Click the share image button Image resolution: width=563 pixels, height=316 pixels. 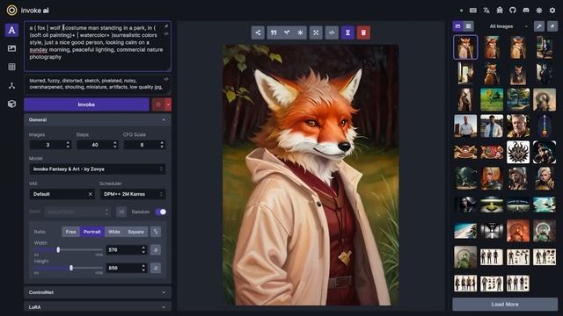258,32
